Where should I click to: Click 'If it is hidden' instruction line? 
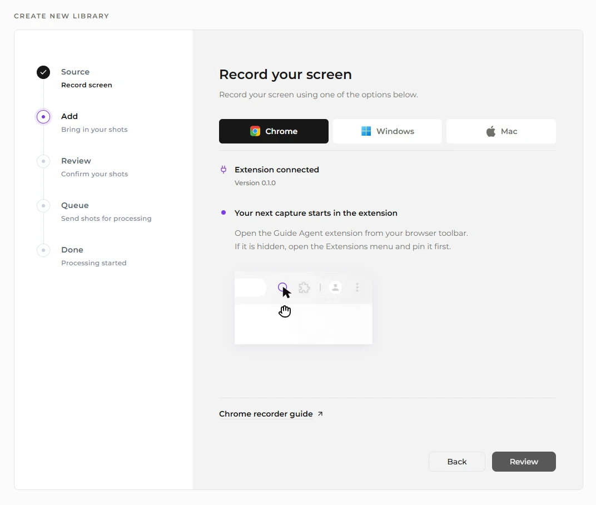click(x=342, y=246)
